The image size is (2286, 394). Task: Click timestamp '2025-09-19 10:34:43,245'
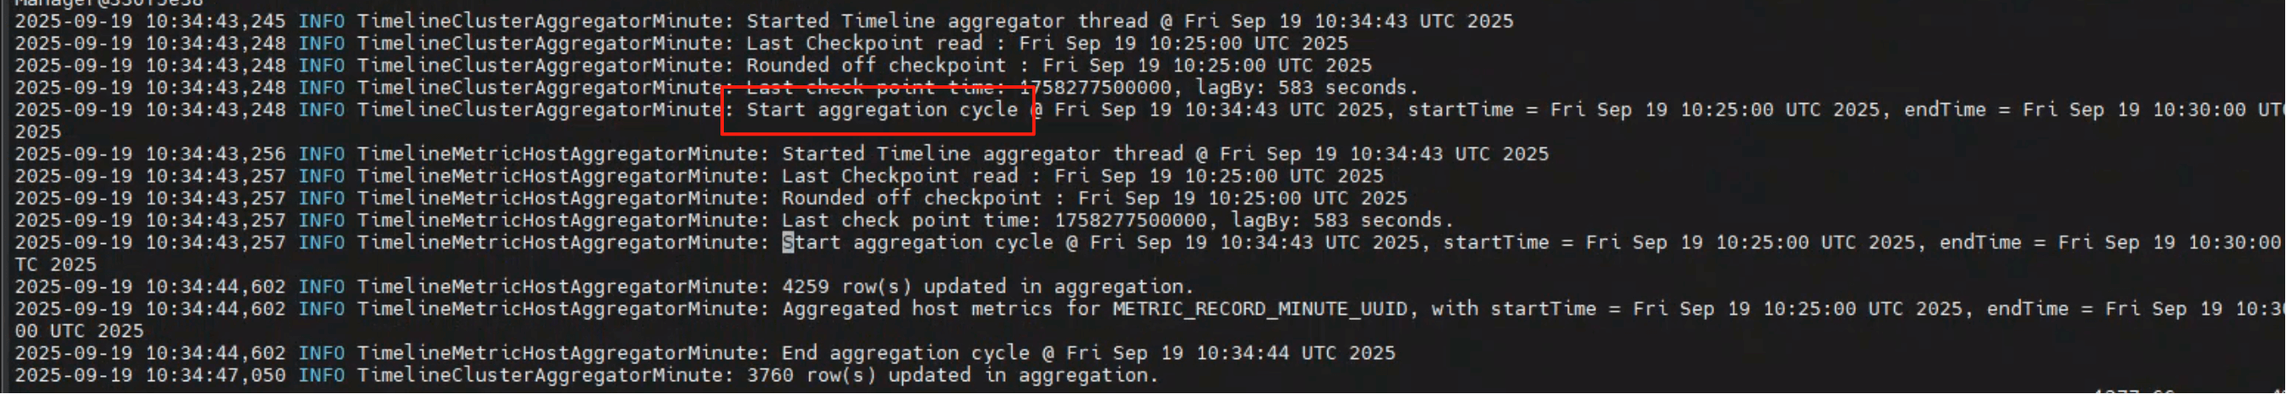pos(150,21)
